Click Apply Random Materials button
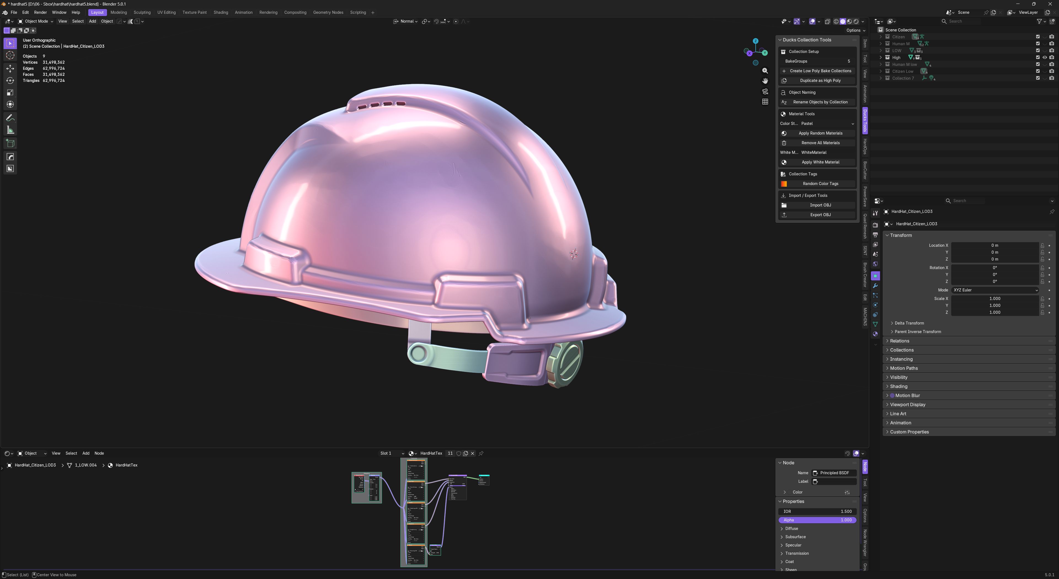The image size is (1059, 579). tap(820, 133)
